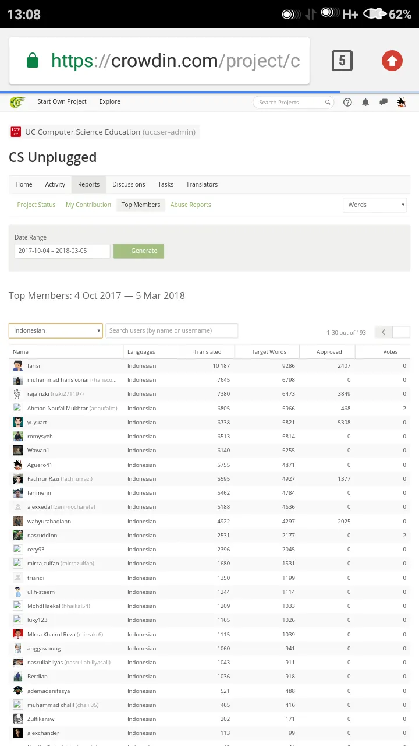Viewport: 419px width, 746px height.
Task: Click the CS Unplugged project title
Action: click(x=52, y=157)
